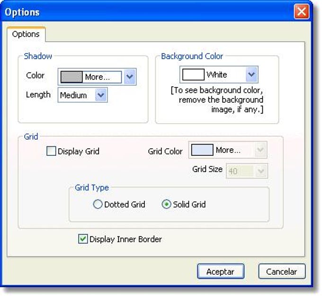Uncheck the Display Inner Border checkbox
The height and width of the screenshot is (296, 322).
pos(83,239)
